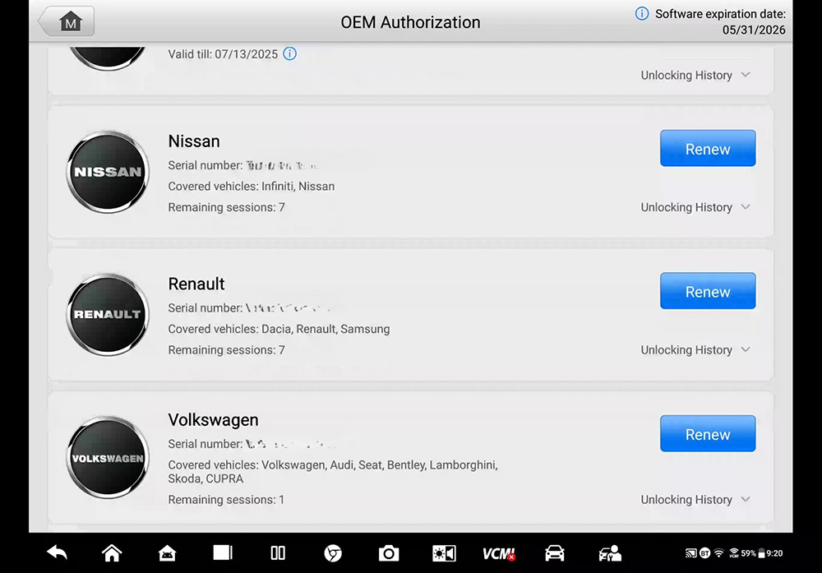The height and width of the screenshot is (573, 822).
Task: Tap the vehicle car icon shortcut
Action: 555,553
